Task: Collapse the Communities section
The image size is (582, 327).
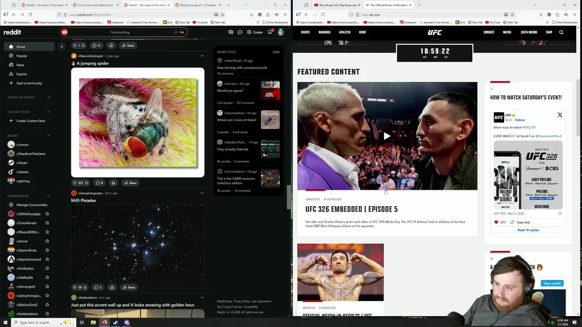Action: (49, 196)
